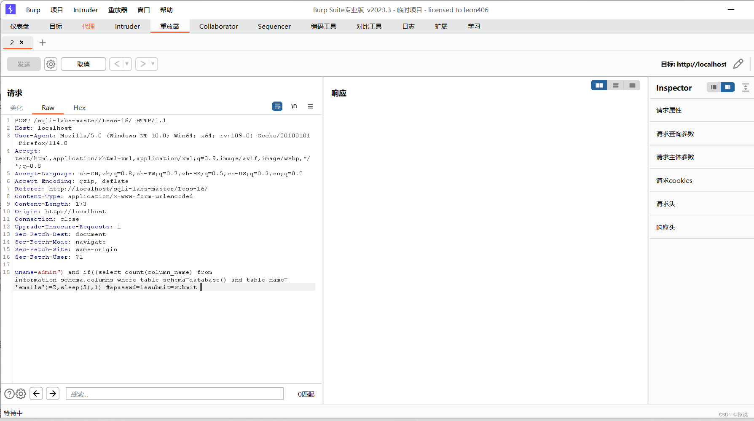Switch to 扩展 tab
This screenshot has width=754, height=421.
pyautogui.click(x=441, y=26)
